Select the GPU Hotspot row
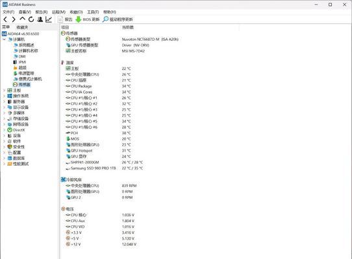 81,151
